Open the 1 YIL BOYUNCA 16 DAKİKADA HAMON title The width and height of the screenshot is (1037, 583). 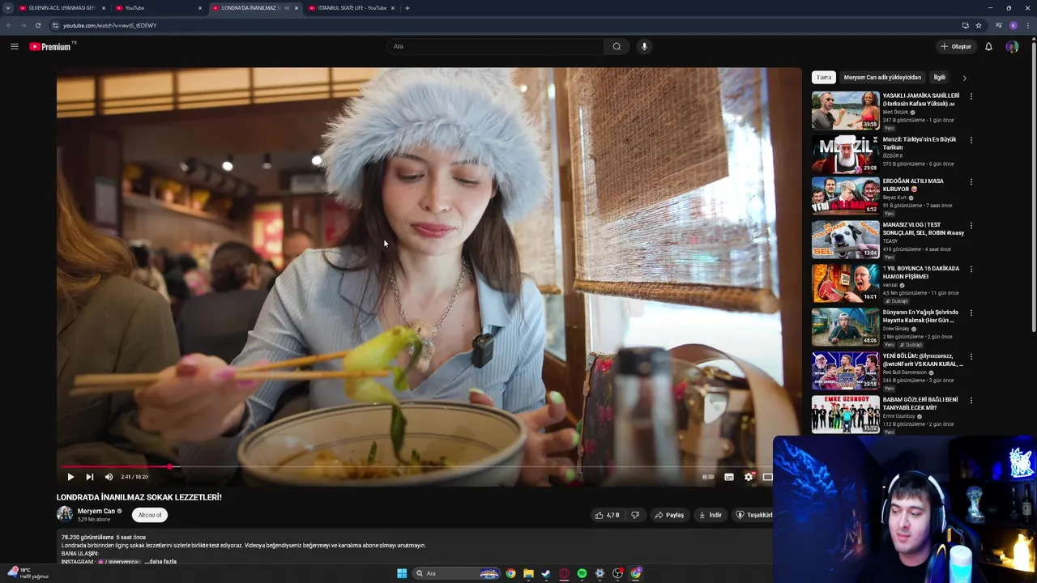tap(921, 272)
